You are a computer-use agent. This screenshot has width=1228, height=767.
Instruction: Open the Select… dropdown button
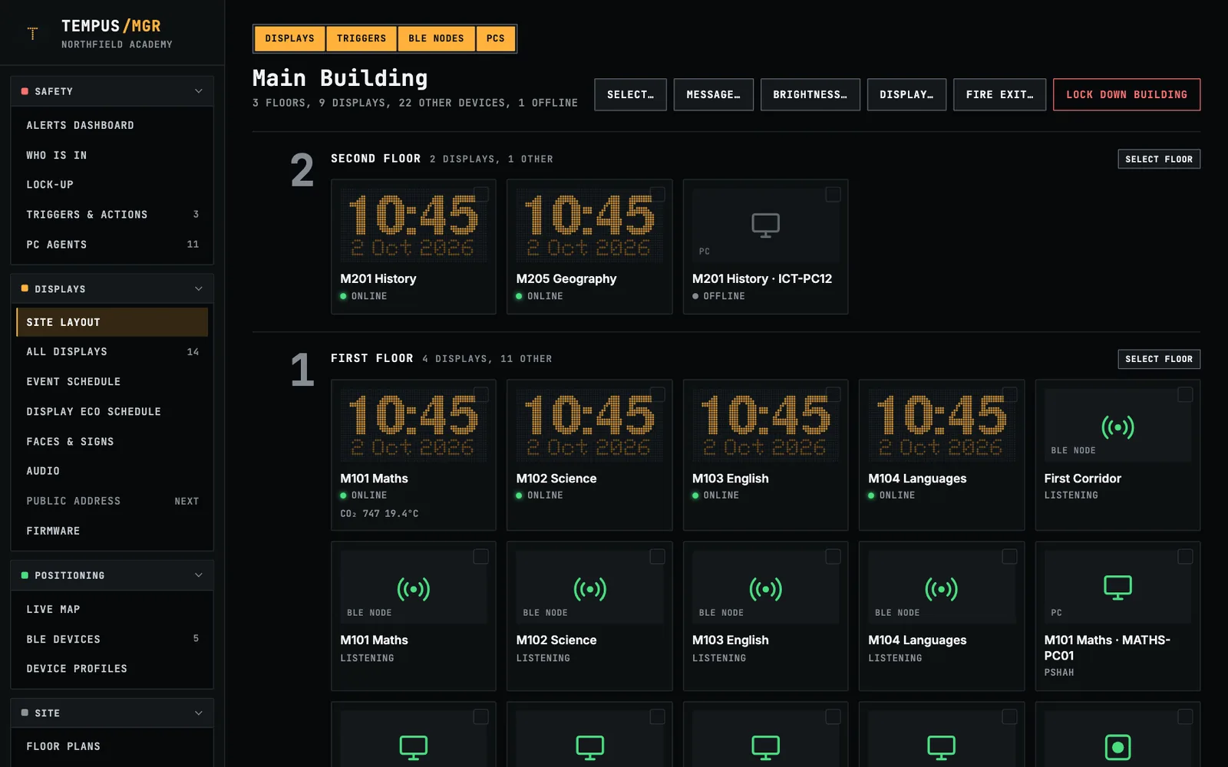pyautogui.click(x=630, y=94)
